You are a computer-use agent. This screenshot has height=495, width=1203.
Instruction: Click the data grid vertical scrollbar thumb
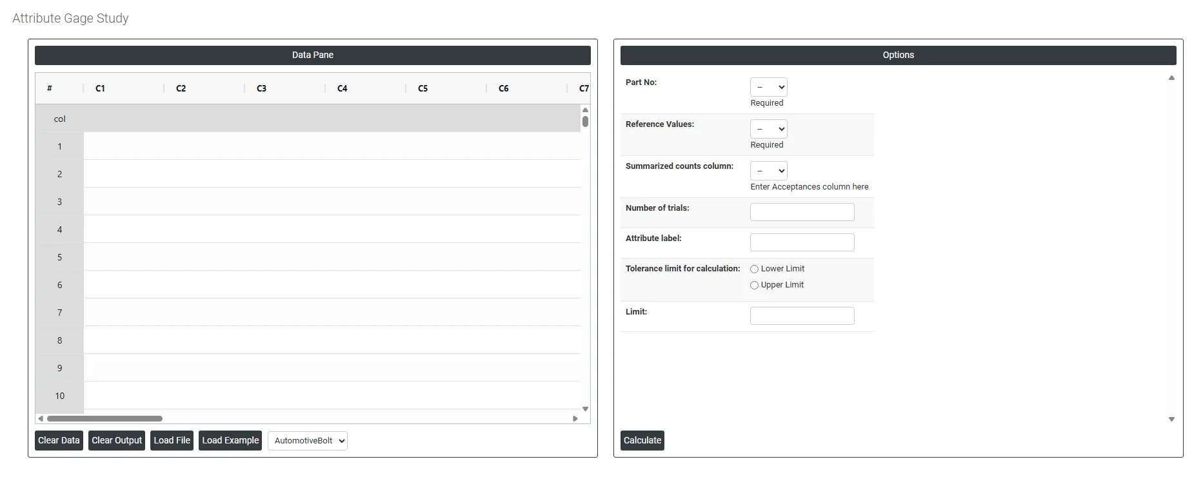pyautogui.click(x=585, y=121)
